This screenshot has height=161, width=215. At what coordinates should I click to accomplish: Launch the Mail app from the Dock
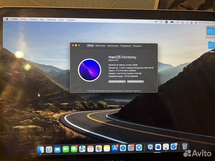click(57, 149)
